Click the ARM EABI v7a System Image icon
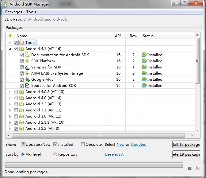 point(27,73)
